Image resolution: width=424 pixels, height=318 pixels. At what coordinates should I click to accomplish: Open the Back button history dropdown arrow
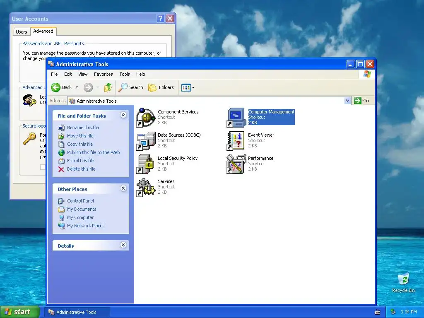coord(77,87)
